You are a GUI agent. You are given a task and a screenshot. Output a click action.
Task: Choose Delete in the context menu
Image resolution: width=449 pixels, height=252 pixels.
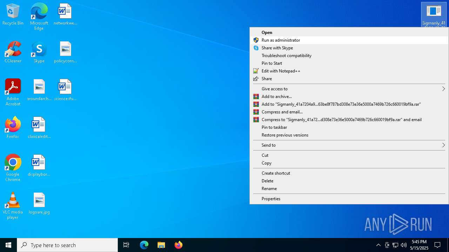click(x=349, y=181)
